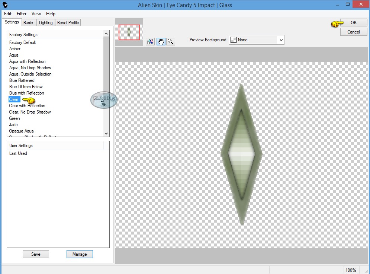The width and height of the screenshot is (370, 274).
Task: Click the User Settings list header
Action: [55, 146]
